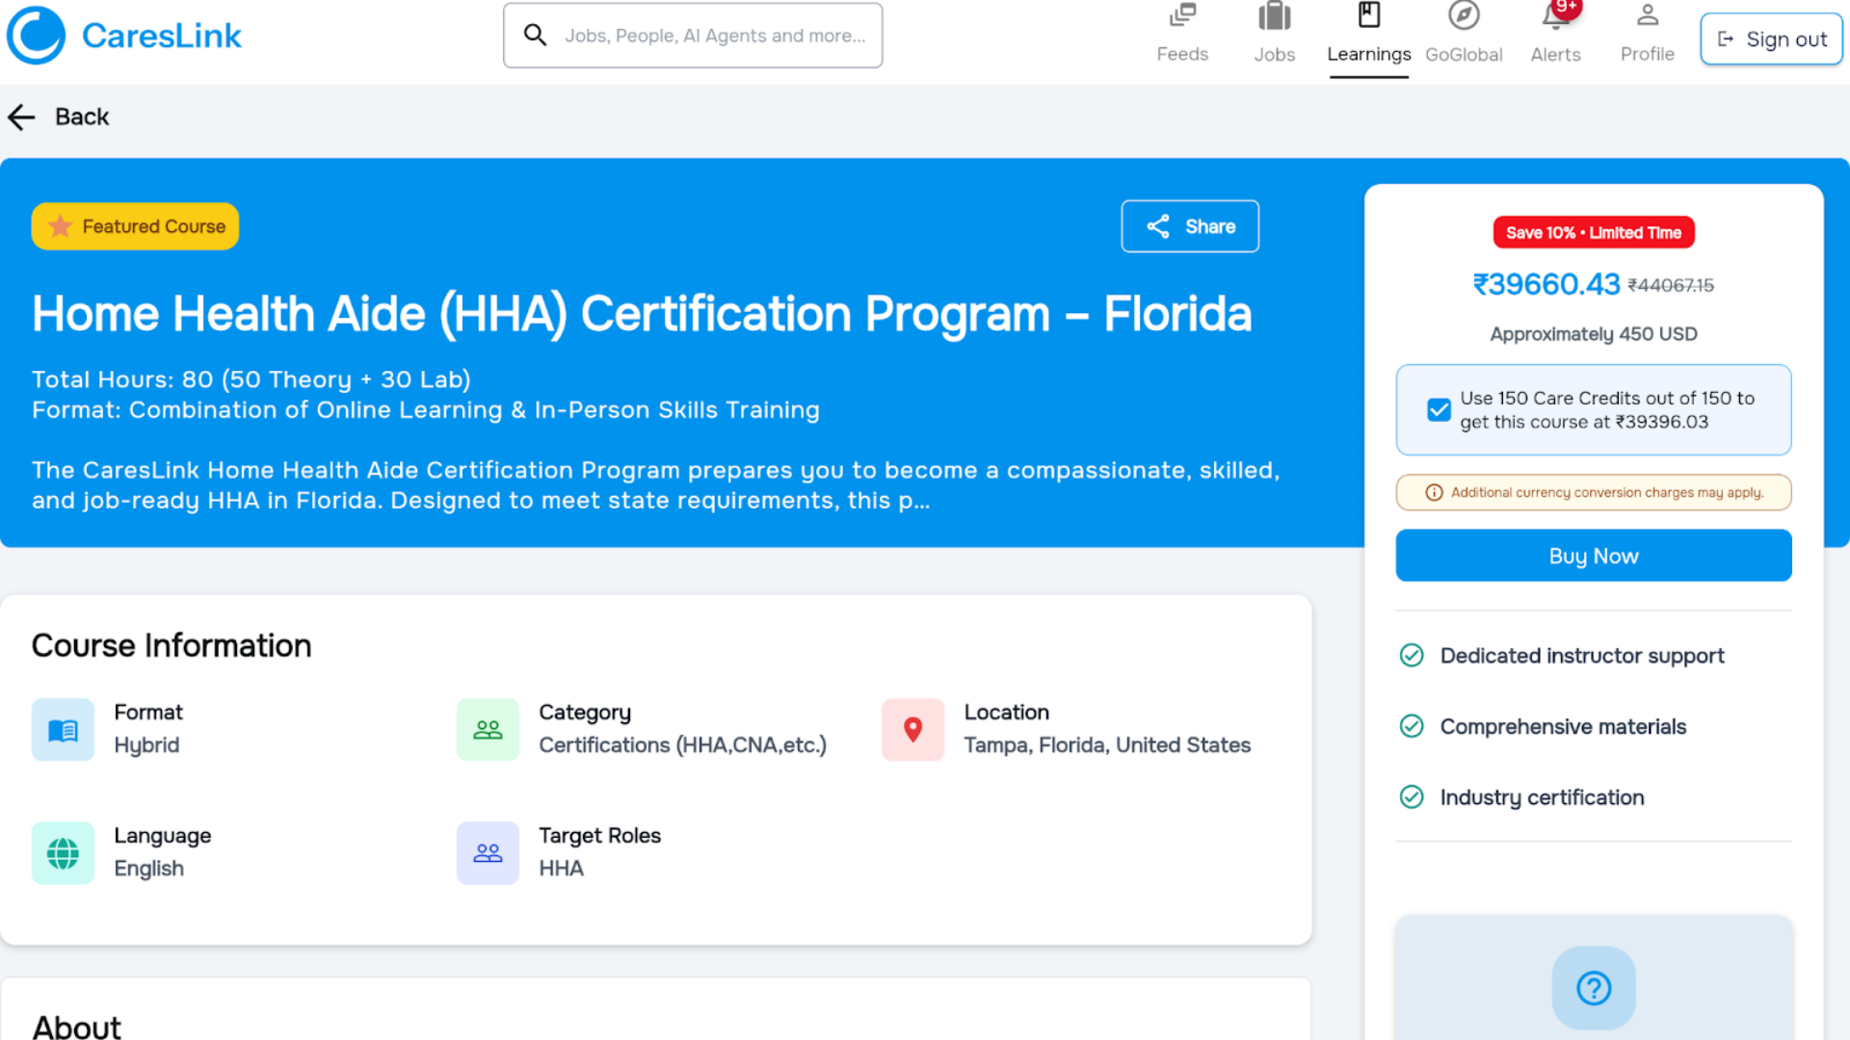Click the Format book icon
This screenshot has height=1040, width=1850.
(63, 730)
